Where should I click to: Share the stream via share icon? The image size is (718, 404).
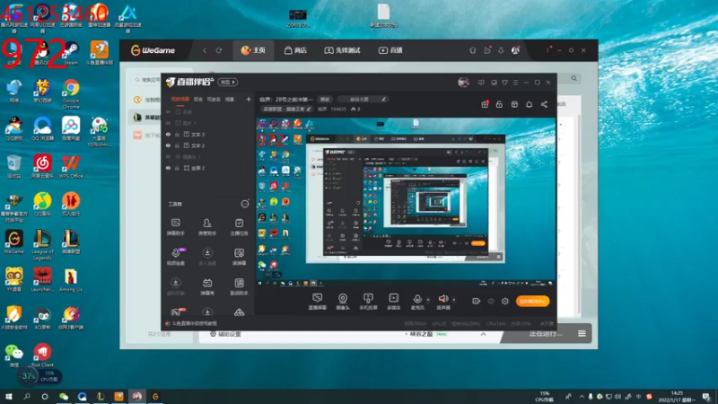544,104
